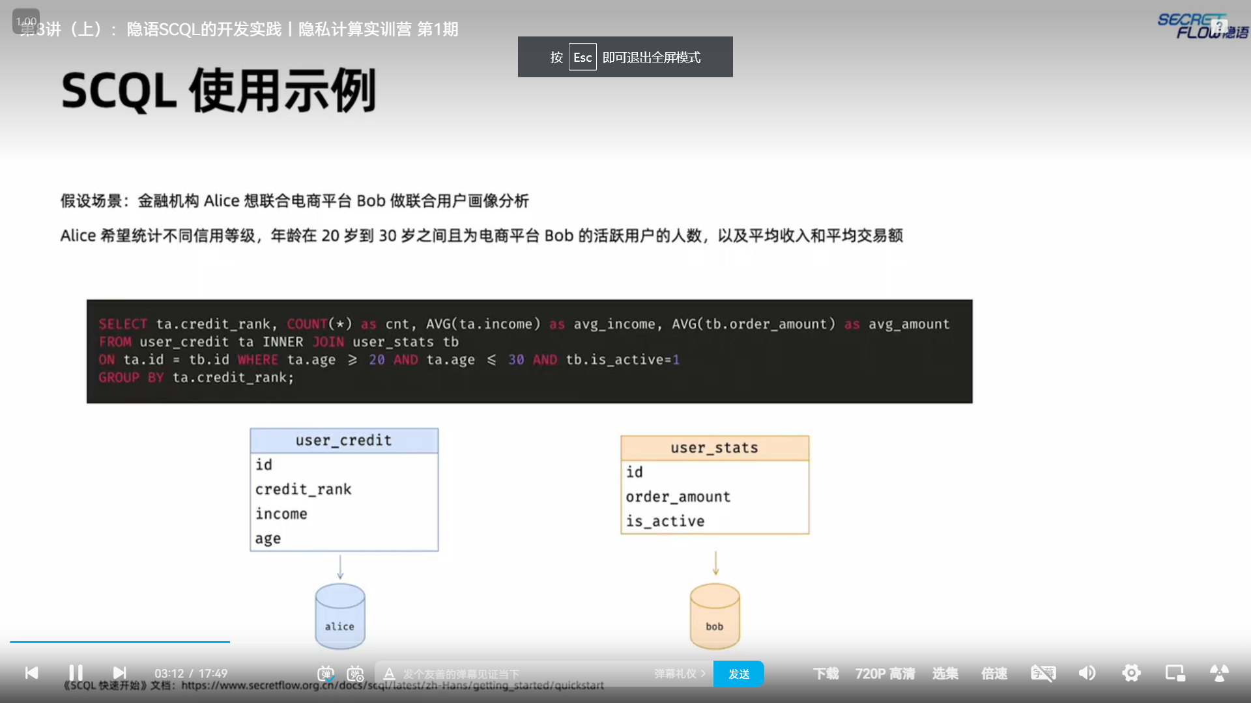Enable picture-in-picture mode
The height and width of the screenshot is (703, 1251).
(x=1175, y=673)
